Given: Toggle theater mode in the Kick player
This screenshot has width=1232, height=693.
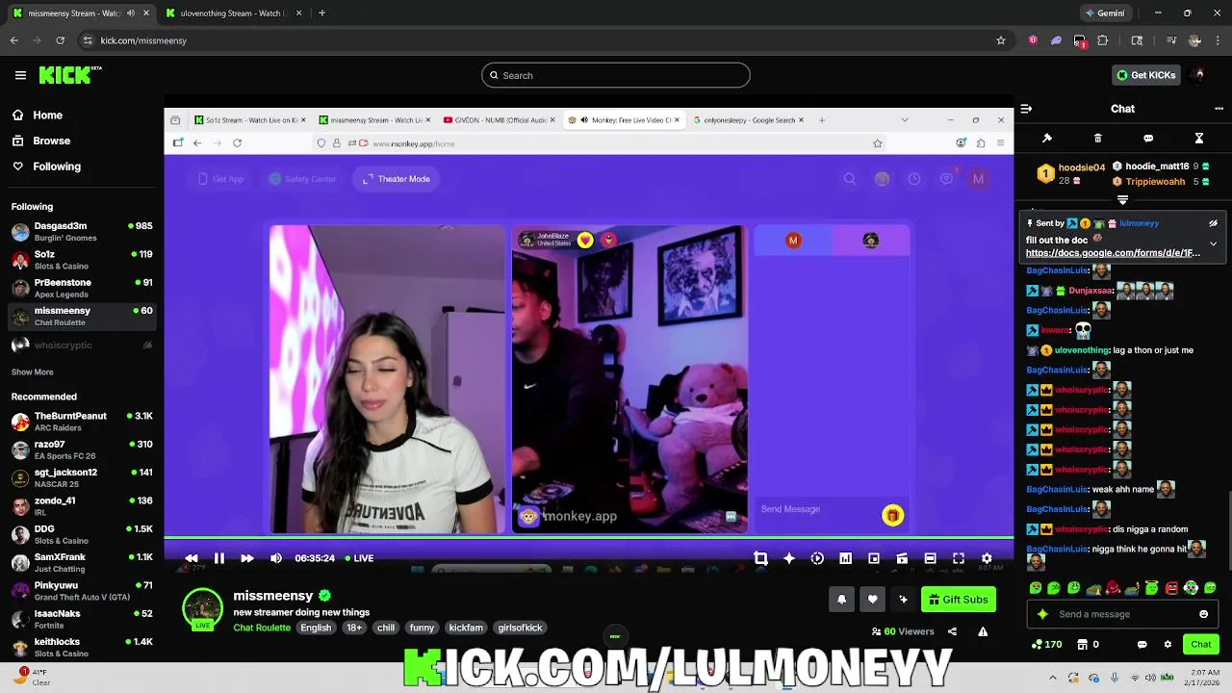Looking at the screenshot, I should (x=930, y=558).
